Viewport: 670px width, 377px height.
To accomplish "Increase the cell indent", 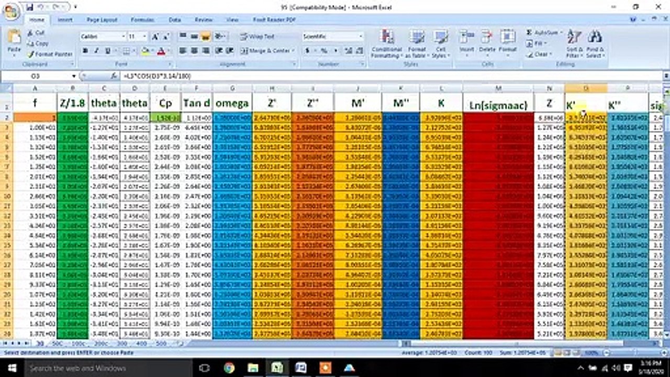I will pos(229,51).
